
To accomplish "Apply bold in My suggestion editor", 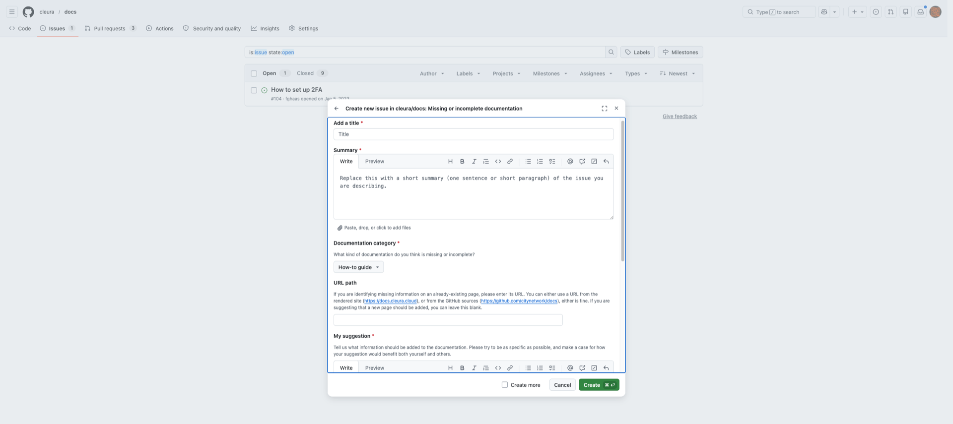I will pos(462,368).
